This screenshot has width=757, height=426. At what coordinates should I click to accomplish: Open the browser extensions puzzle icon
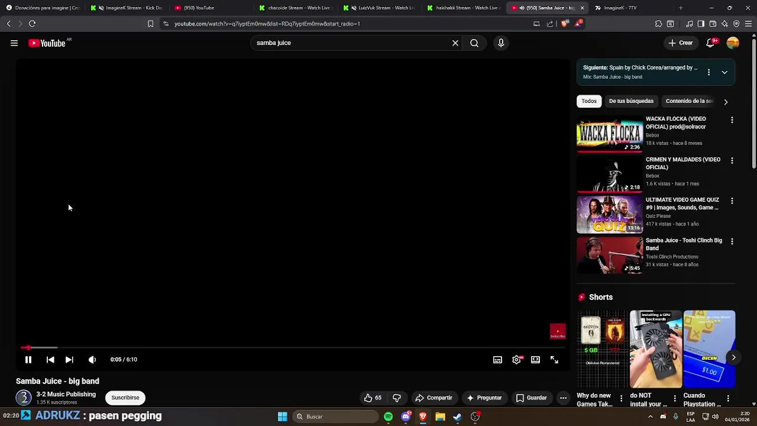point(658,24)
